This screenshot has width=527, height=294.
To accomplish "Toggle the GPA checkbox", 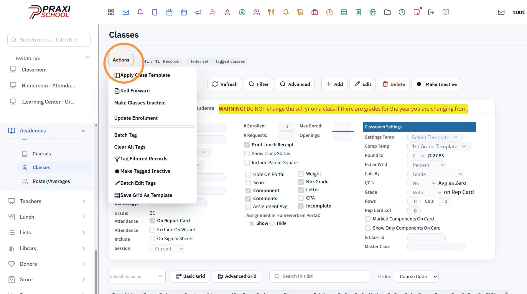I will [301, 198].
